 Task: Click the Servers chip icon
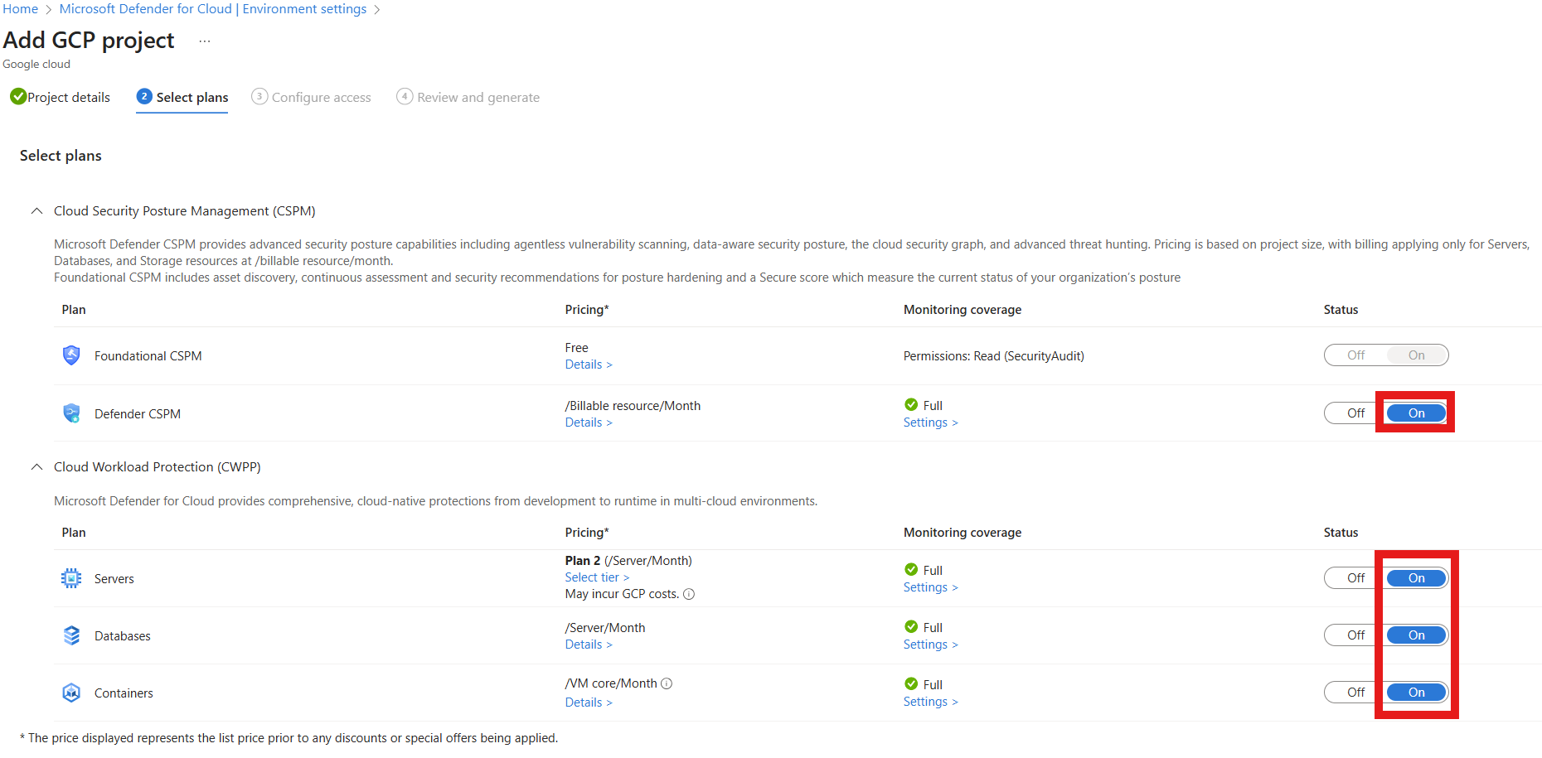71,578
